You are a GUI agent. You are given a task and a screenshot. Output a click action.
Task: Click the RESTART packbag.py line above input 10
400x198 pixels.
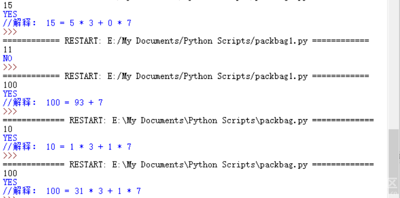pos(188,120)
